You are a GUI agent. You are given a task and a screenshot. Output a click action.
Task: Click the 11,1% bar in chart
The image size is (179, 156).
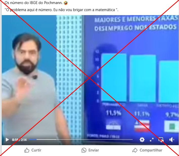143,78
